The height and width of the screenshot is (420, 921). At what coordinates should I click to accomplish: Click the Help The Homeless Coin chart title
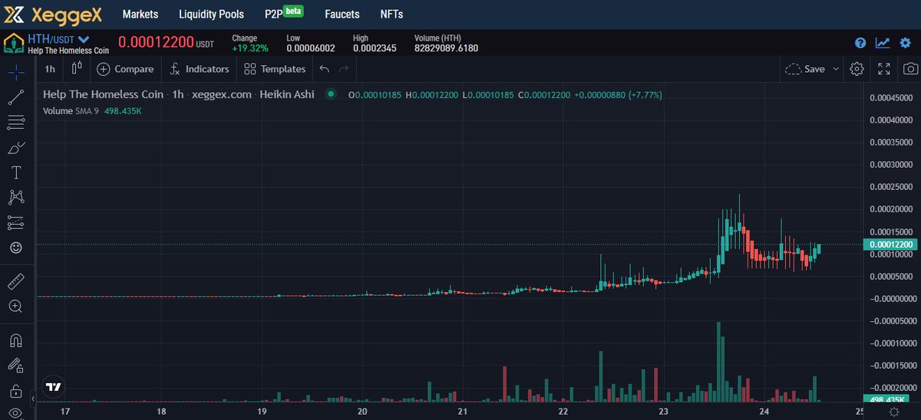pyautogui.click(x=103, y=94)
